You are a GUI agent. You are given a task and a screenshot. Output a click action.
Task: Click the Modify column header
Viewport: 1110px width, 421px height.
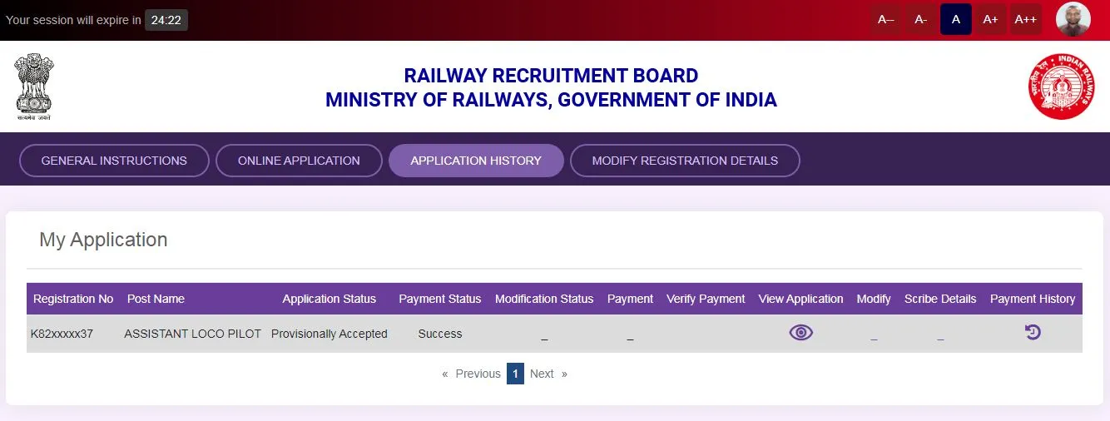pyautogui.click(x=874, y=299)
